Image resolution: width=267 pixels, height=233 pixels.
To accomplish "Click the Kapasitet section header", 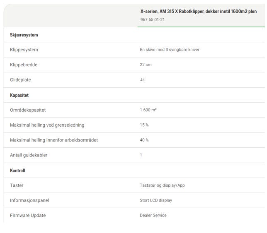I will [19, 95].
